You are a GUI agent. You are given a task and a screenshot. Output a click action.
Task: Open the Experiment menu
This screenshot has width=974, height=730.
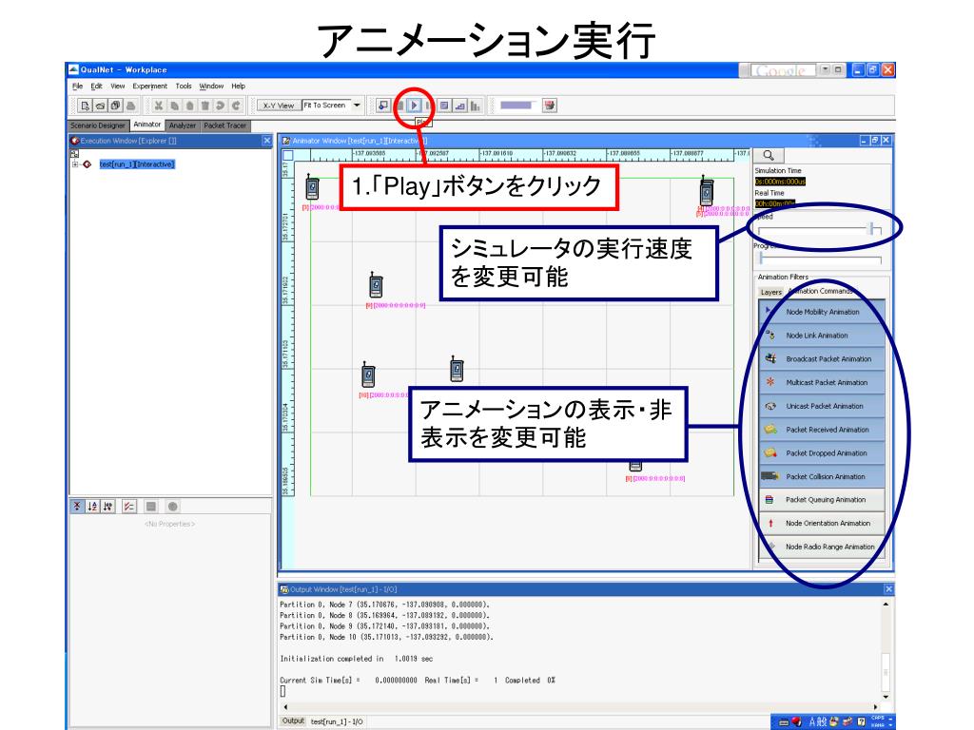149,86
